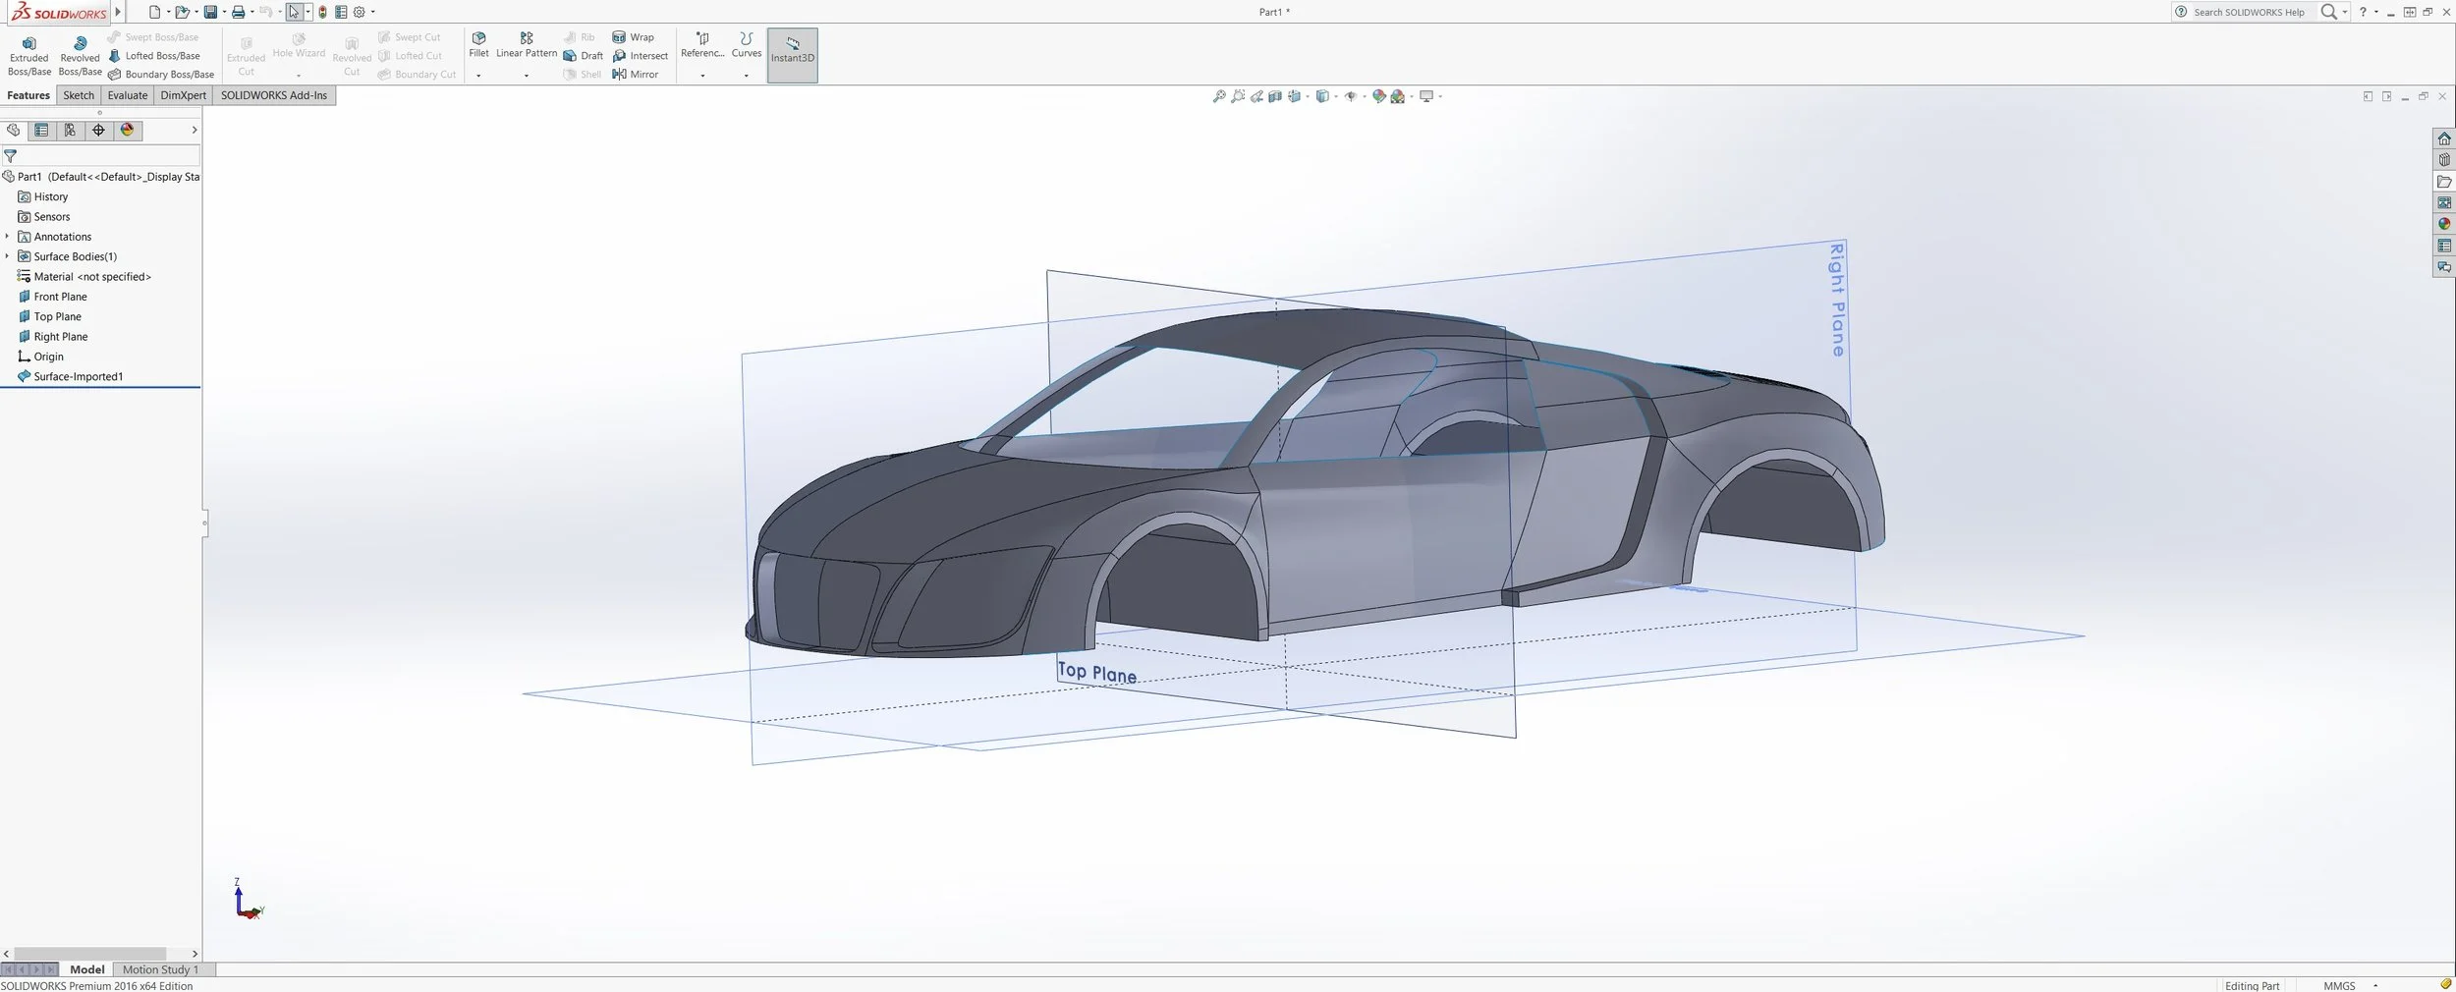
Task: Open Options gear icon
Action: [360, 12]
